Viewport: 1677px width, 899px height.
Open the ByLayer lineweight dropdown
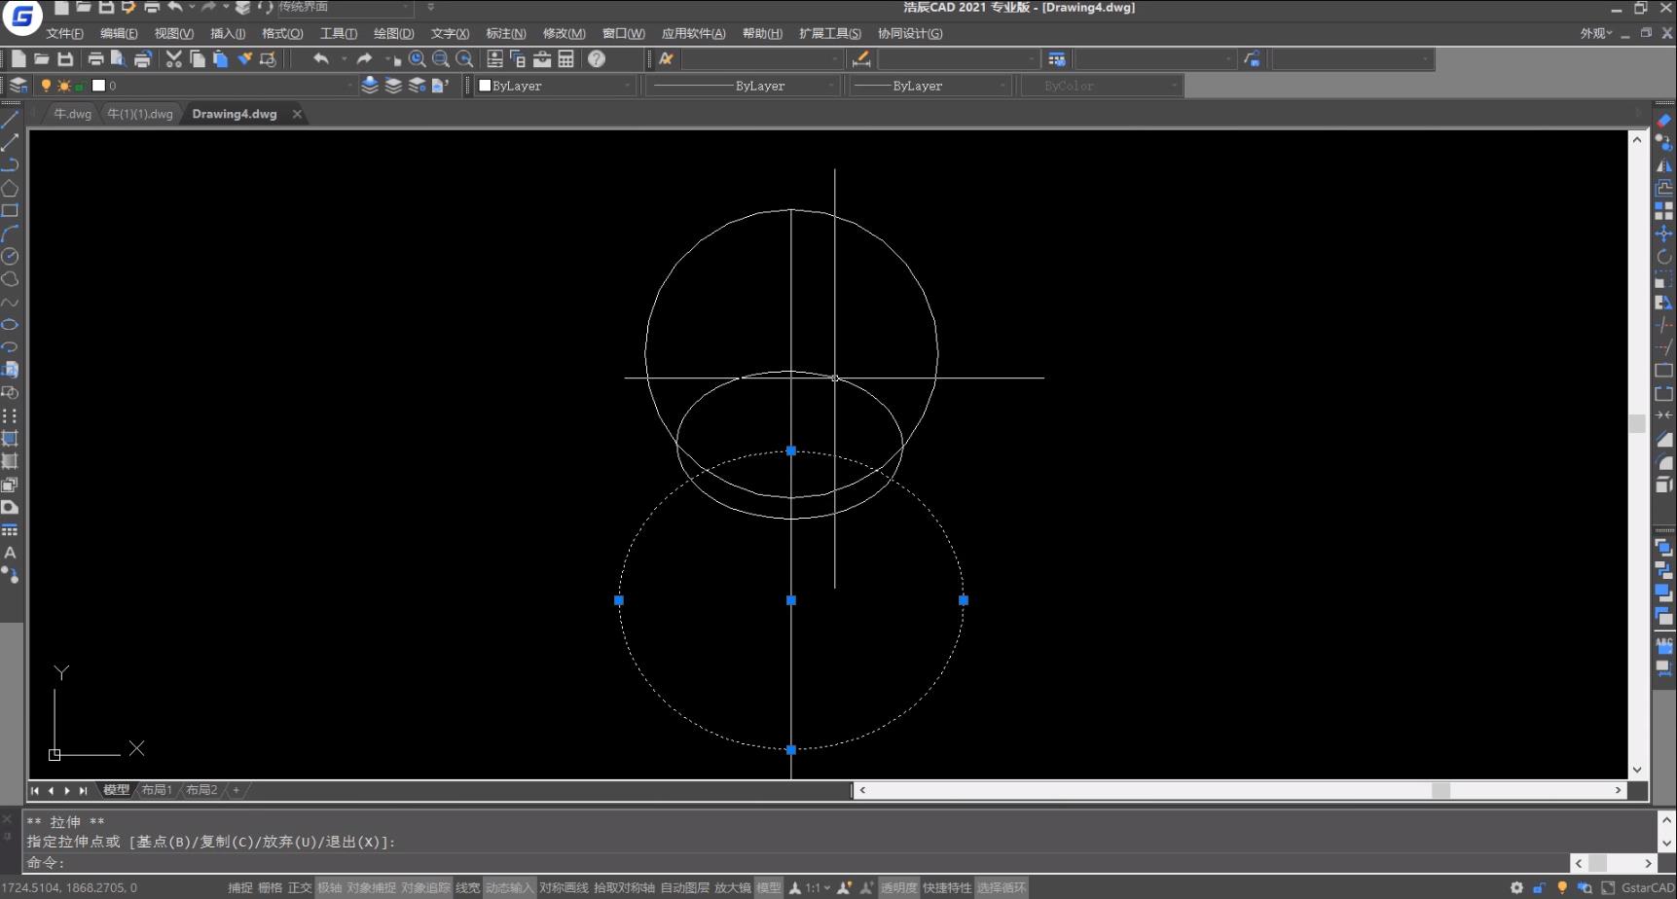[1003, 86]
